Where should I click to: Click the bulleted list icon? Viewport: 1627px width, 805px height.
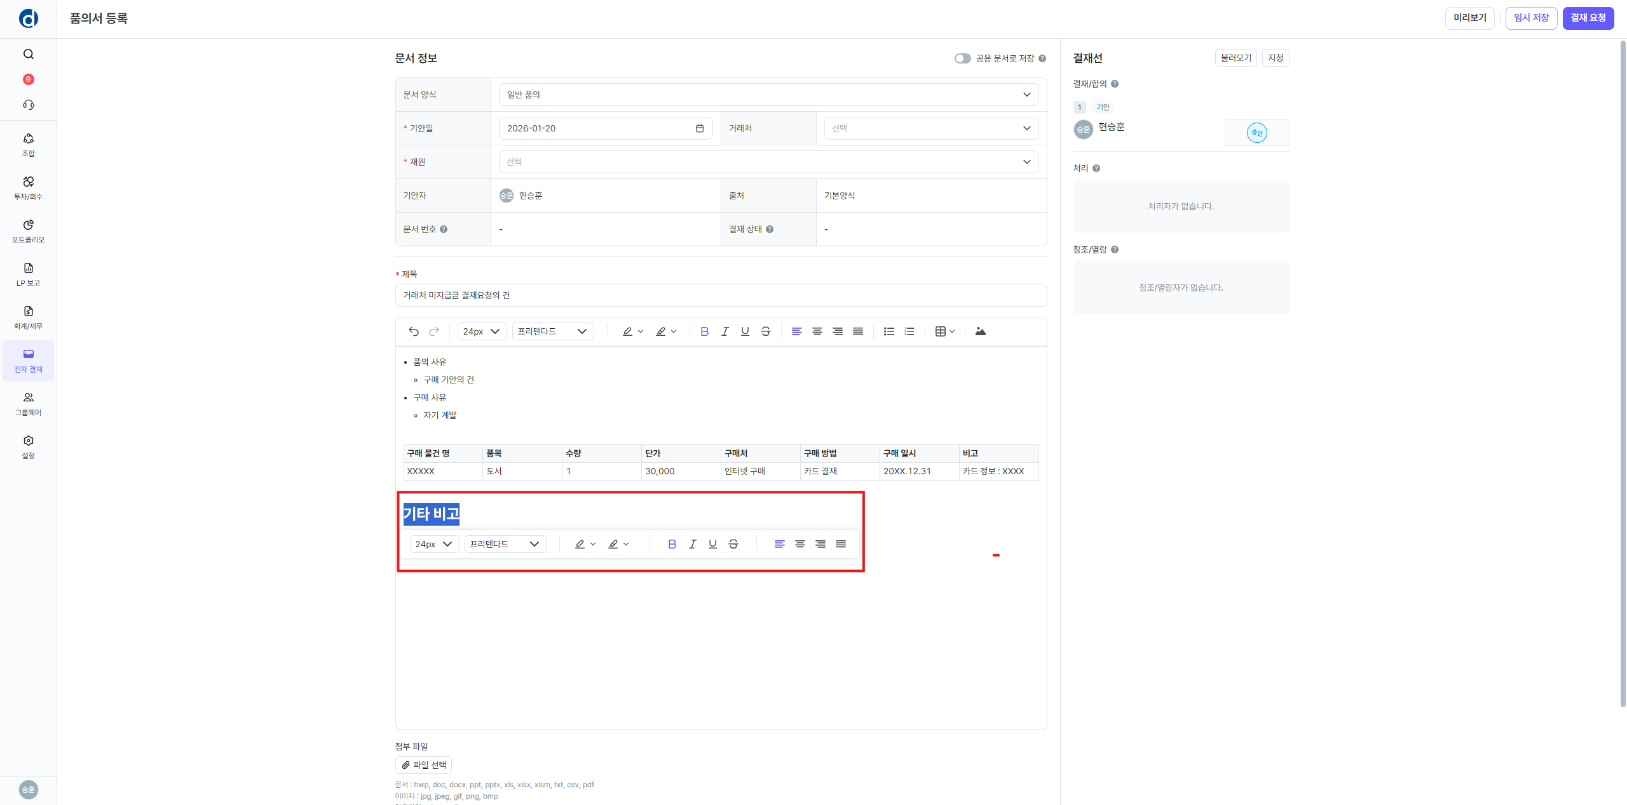tap(888, 331)
